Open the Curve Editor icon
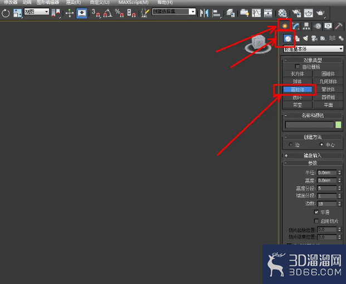This screenshot has width=346, height=284. [x=256, y=13]
